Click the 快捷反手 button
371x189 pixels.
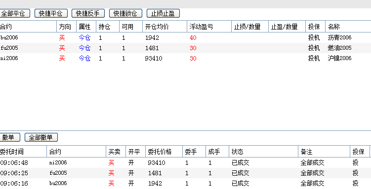[88, 13]
